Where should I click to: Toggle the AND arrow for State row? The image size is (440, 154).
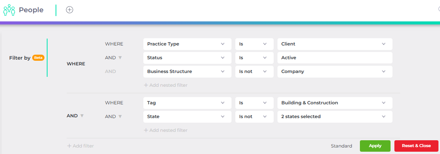120,117
